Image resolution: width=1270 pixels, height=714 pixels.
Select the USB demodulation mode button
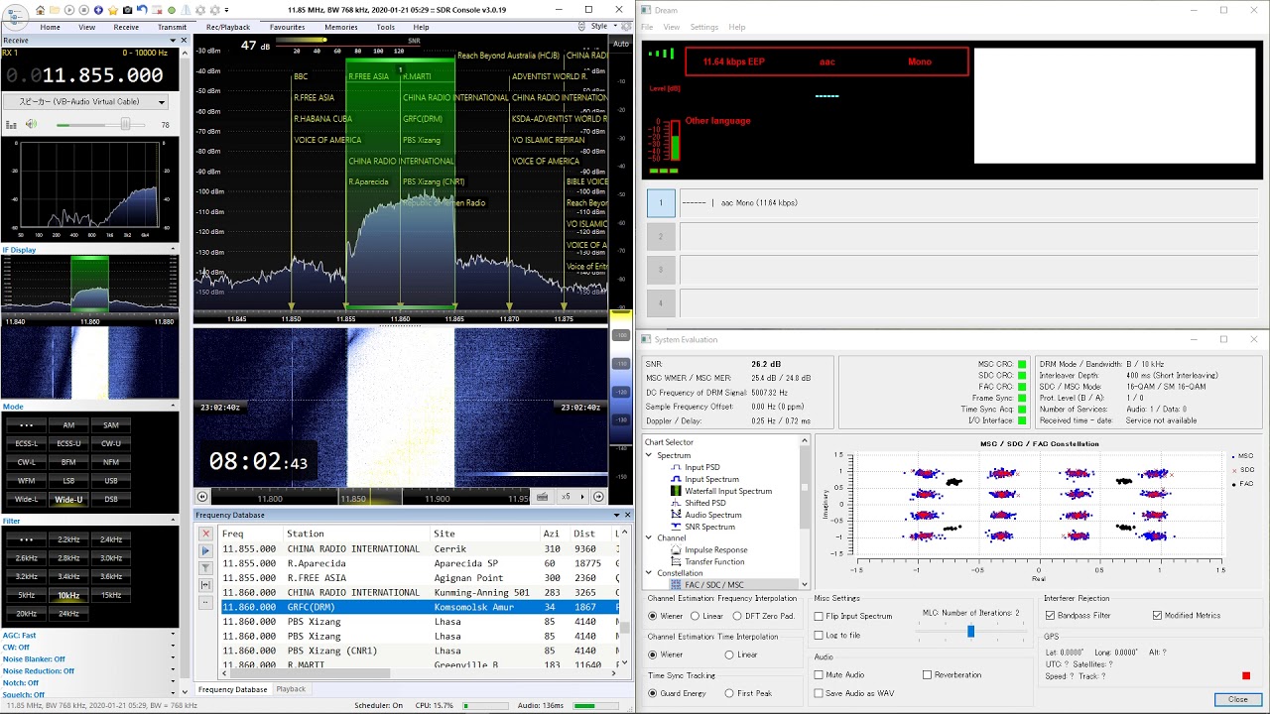pyautogui.click(x=111, y=480)
